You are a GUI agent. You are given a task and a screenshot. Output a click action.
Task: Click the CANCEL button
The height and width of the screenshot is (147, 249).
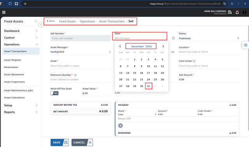pos(82,142)
